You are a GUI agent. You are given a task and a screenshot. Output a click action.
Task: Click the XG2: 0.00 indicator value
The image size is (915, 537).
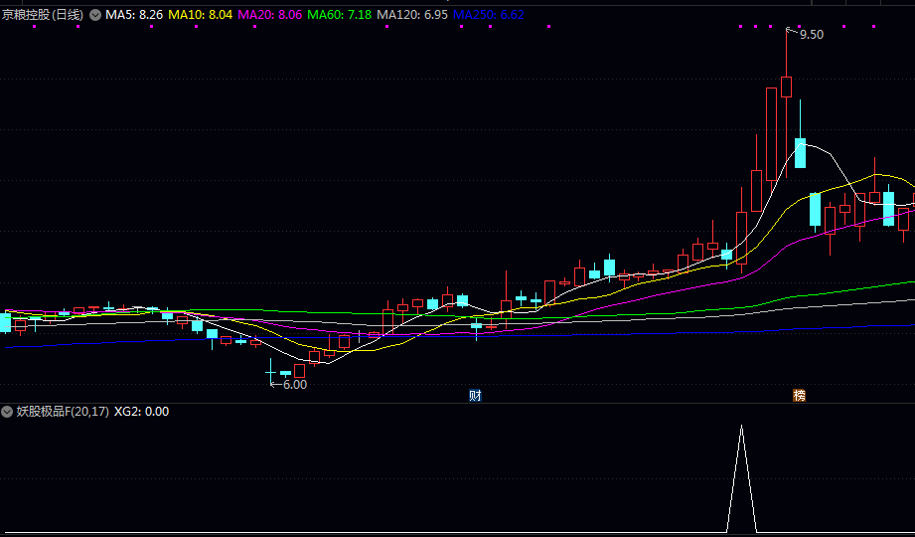click(142, 411)
